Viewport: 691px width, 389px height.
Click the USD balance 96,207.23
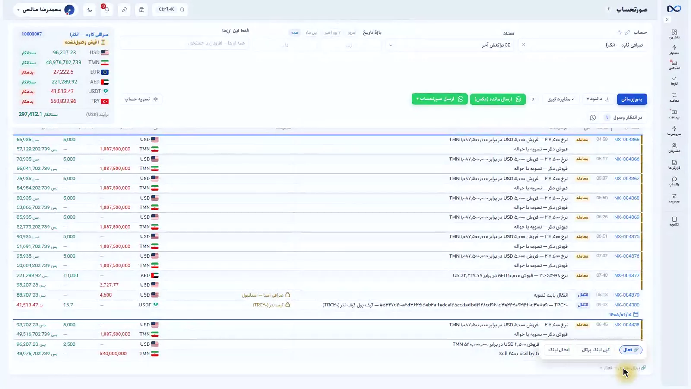tap(64, 53)
